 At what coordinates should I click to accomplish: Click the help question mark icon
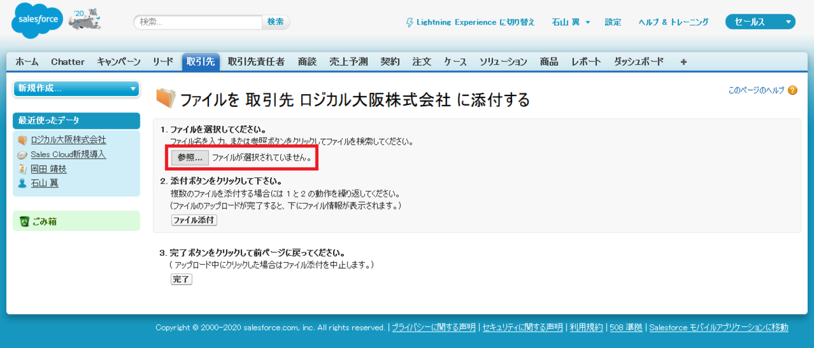[x=793, y=90]
